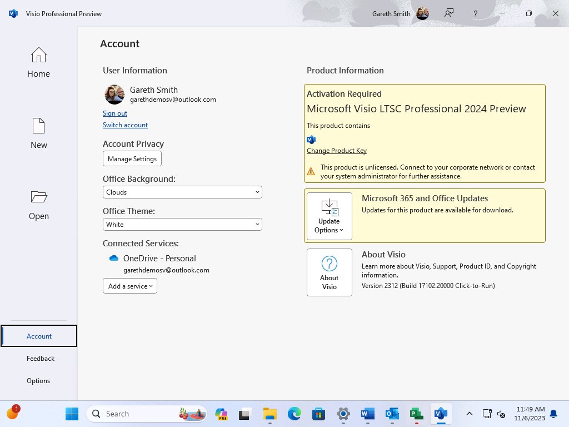
Task: Sign out of Gareth Smith's account
Action: coord(114,113)
